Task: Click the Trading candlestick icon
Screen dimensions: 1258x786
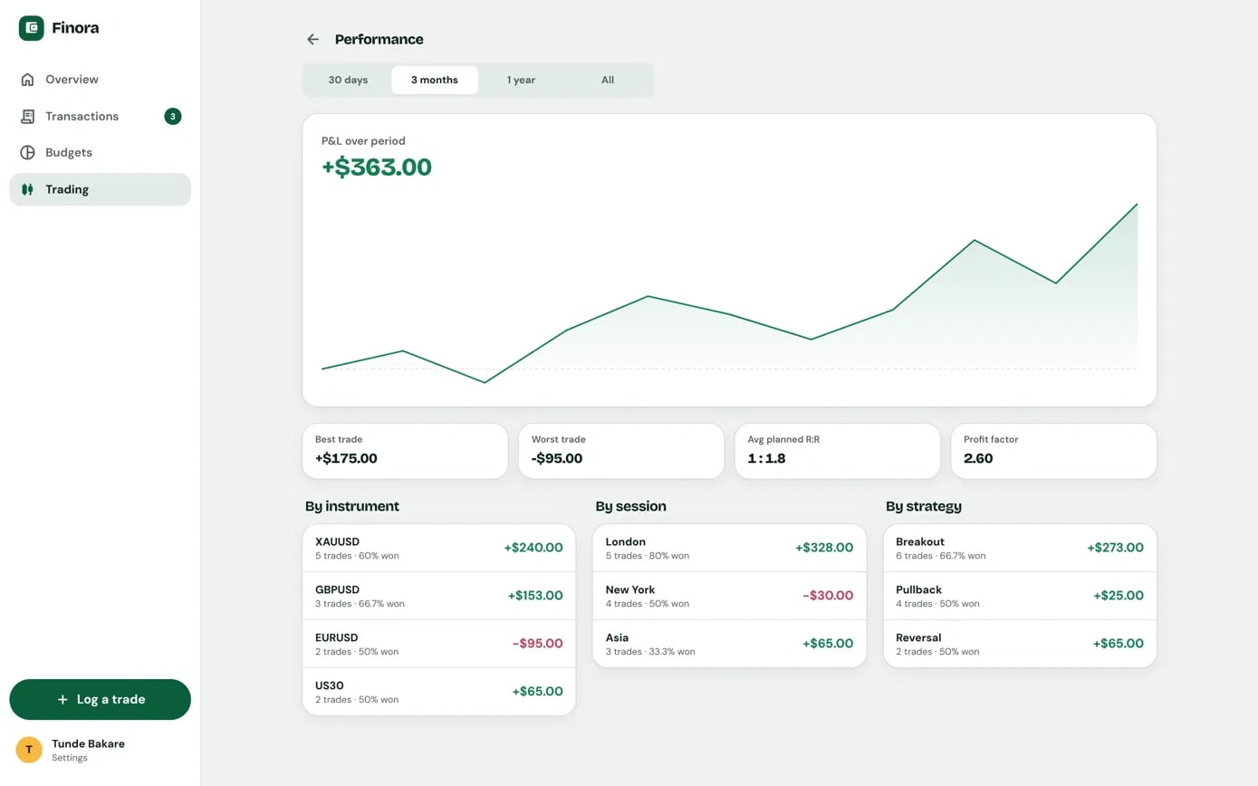Action: coord(27,189)
